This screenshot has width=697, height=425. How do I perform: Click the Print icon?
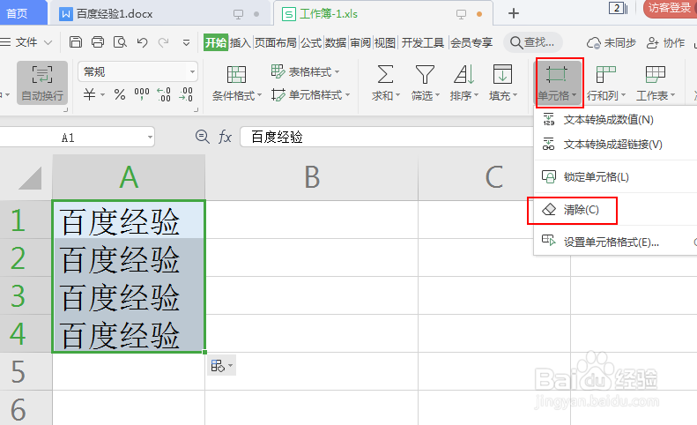98,42
